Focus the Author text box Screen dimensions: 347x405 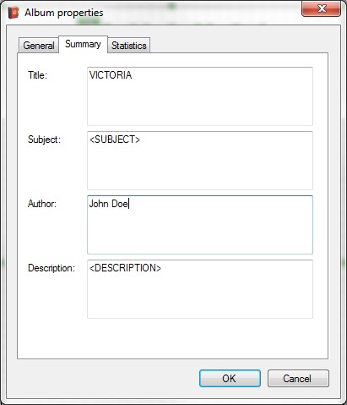(200, 225)
